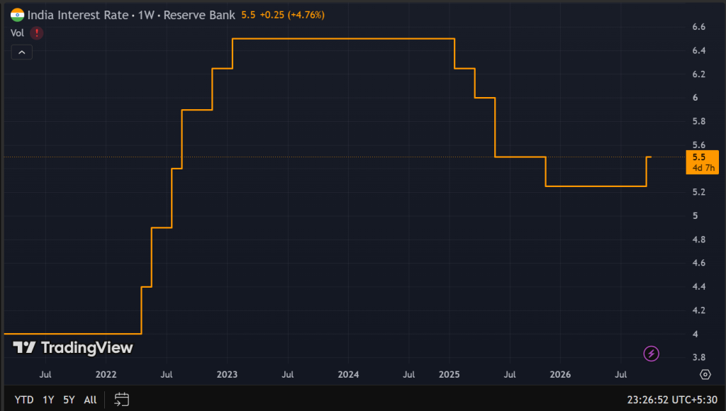This screenshot has height=411, width=726.
Task: Click the 6.4 price axis label
Action: coord(698,50)
